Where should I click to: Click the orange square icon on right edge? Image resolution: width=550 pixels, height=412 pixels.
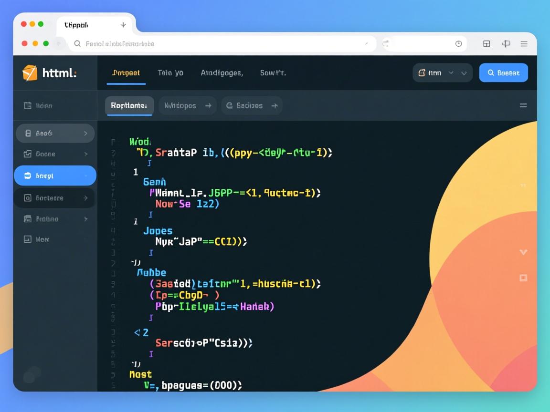point(523,278)
